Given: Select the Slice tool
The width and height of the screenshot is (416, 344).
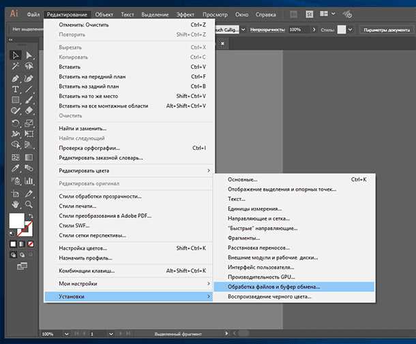Looking at the screenshot, I should click(x=29, y=193).
